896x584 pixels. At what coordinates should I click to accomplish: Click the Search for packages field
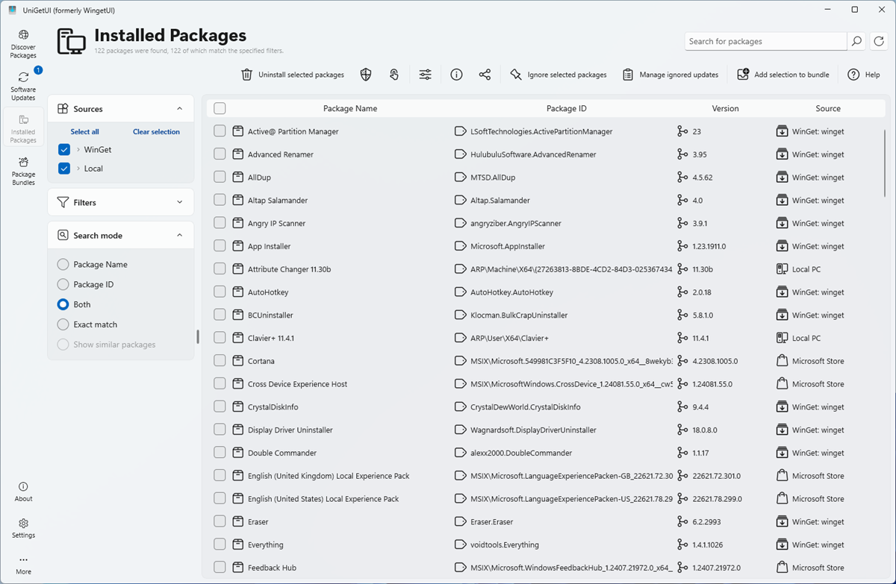click(765, 42)
